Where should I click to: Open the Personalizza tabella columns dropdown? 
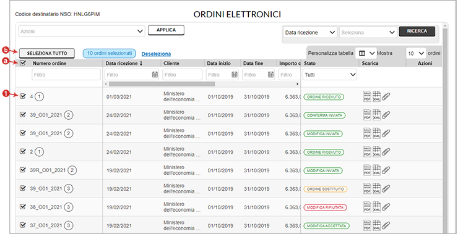366,53
